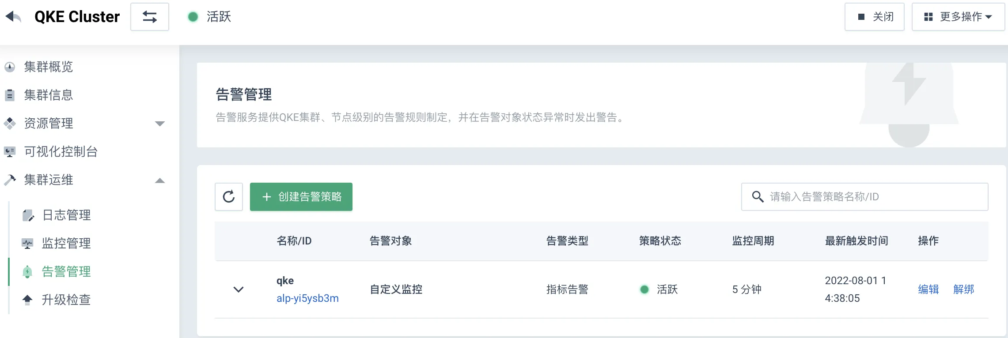Open the 更多操作 dropdown
The width and height of the screenshot is (1008, 338).
[958, 17]
